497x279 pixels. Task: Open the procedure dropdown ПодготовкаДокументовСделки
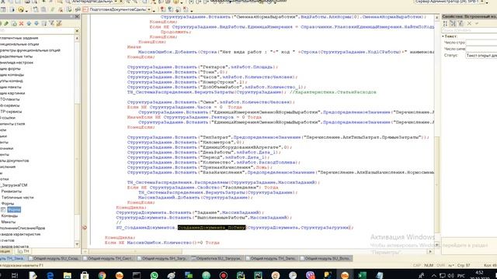click(x=149, y=10)
